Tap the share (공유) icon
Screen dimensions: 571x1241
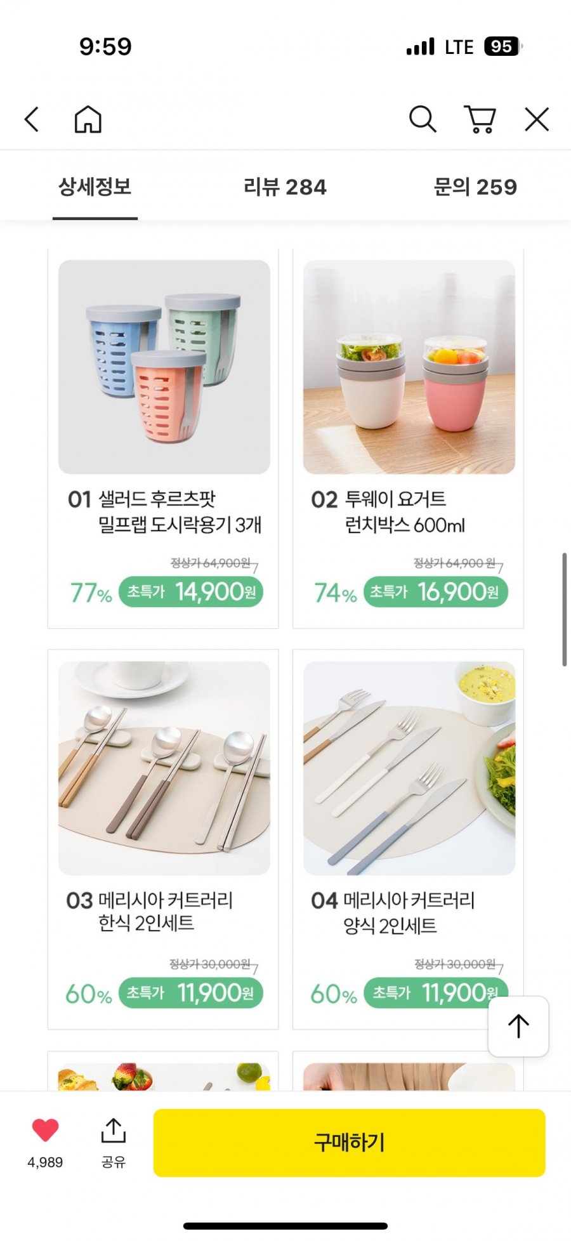pos(114,1131)
